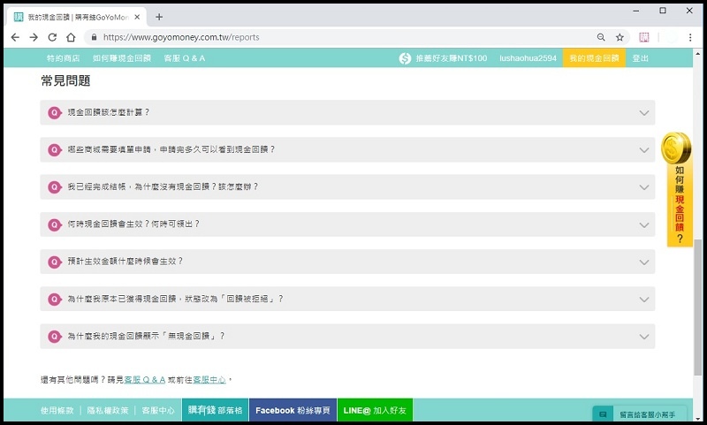Open a new browser tab

coord(159,17)
